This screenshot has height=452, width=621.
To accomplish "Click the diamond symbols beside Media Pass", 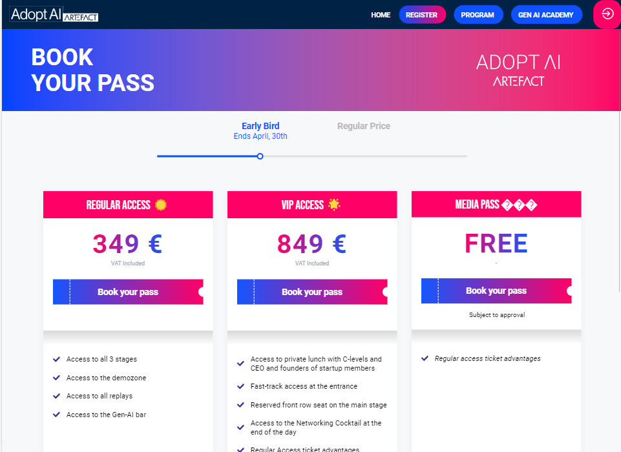I will (x=519, y=205).
